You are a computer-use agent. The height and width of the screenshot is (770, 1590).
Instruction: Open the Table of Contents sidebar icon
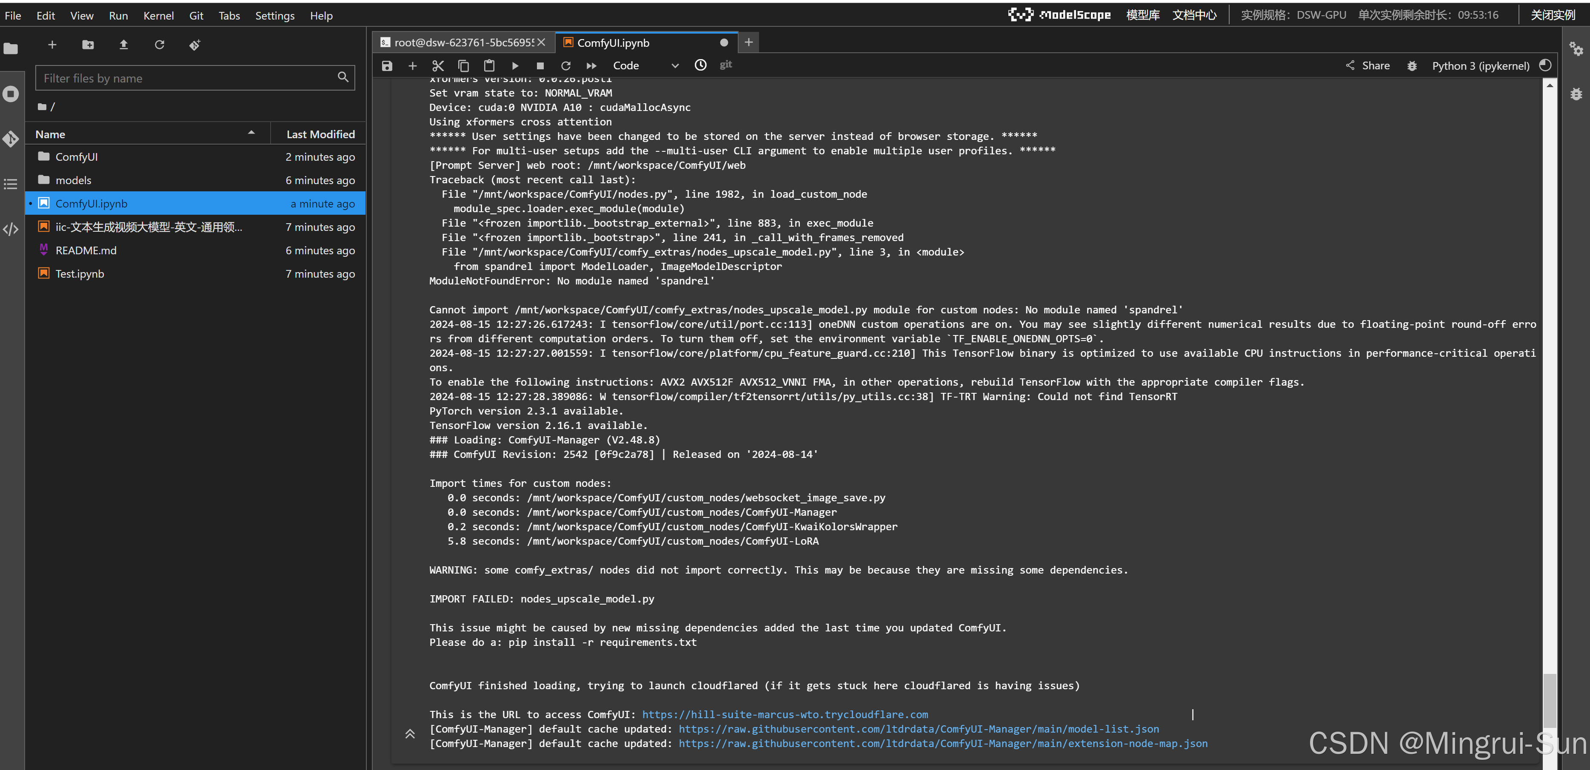click(x=11, y=184)
